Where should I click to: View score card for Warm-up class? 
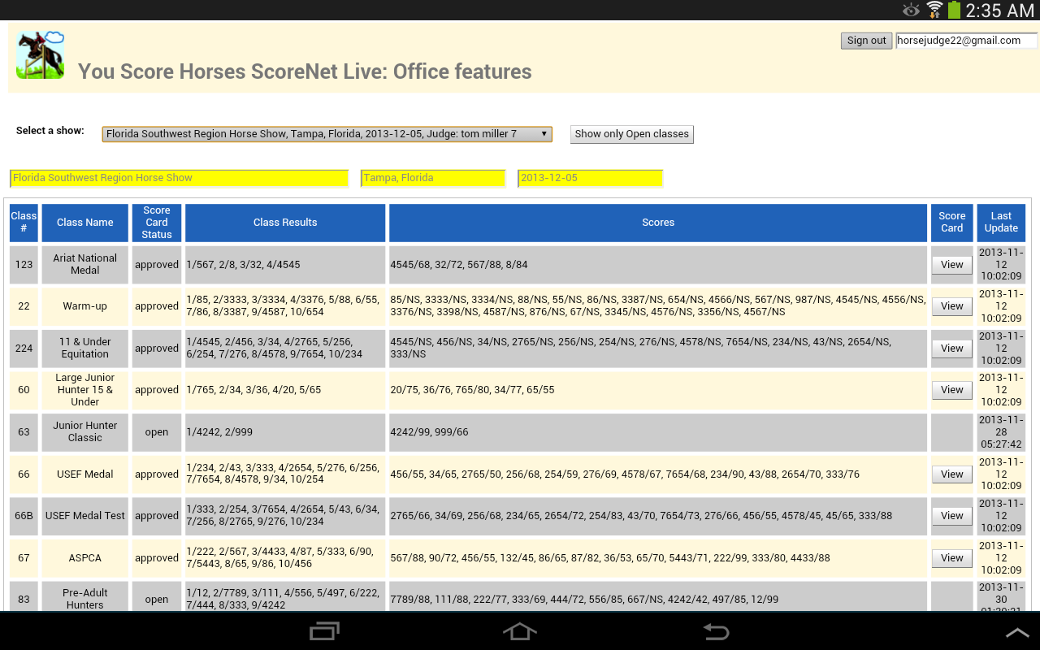tap(951, 306)
